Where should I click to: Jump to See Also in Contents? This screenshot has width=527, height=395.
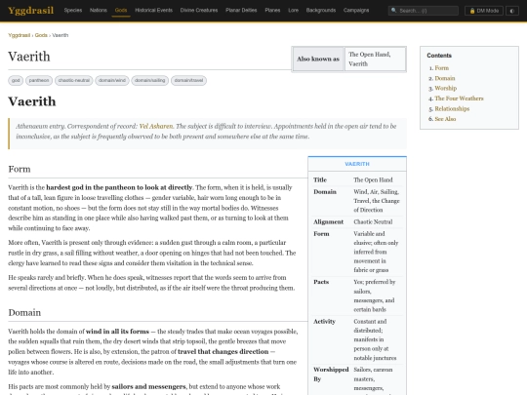(445, 119)
